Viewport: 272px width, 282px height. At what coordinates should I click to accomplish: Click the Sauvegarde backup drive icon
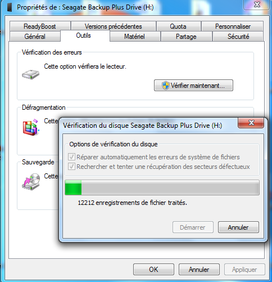(31, 182)
